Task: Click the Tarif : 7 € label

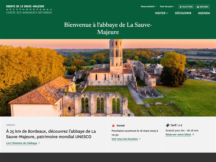Action: [176, 125]
